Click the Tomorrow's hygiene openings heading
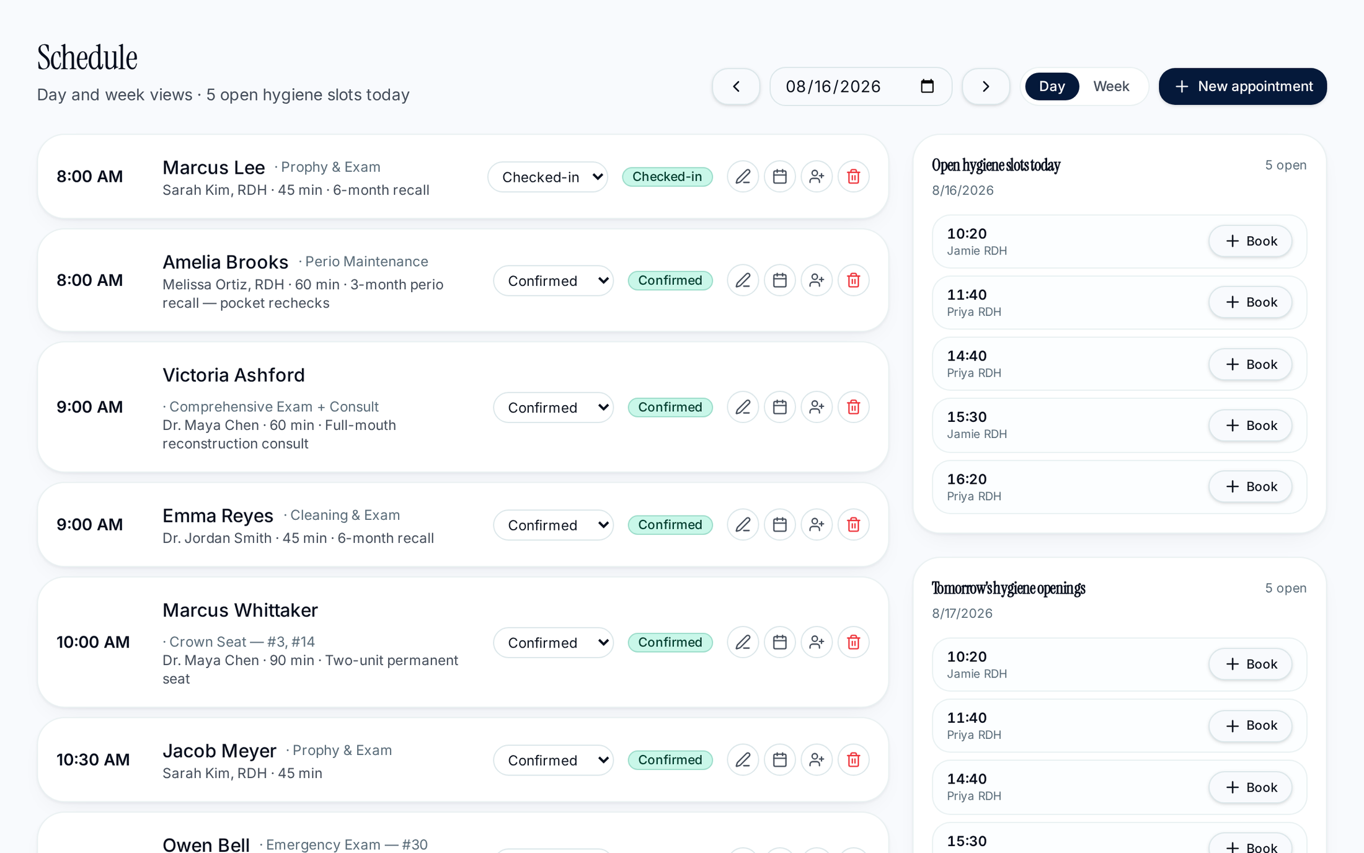1364x853 pixels. pyautogui.click(x=1008, y=589)
